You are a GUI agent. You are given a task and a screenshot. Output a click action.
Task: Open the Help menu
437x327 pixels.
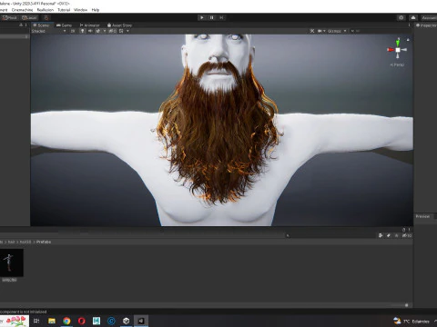tap(96, 10)
